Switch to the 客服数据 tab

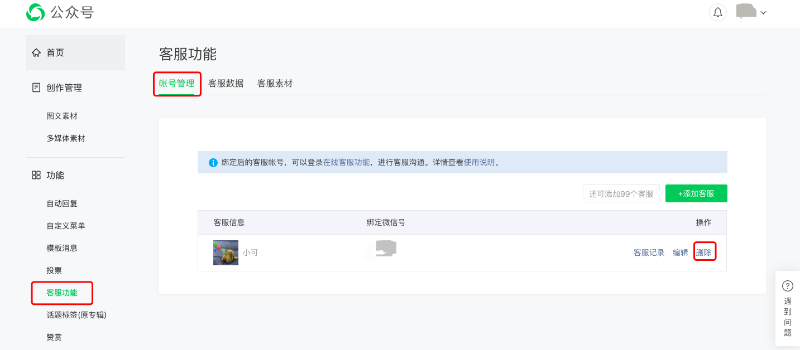226,84
